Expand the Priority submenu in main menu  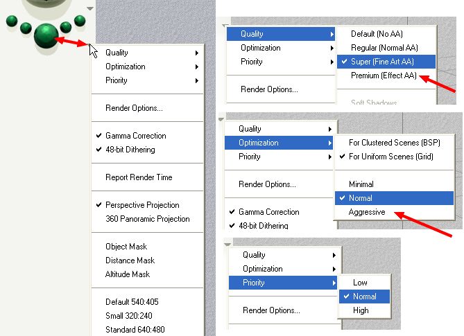coord(147,80)
